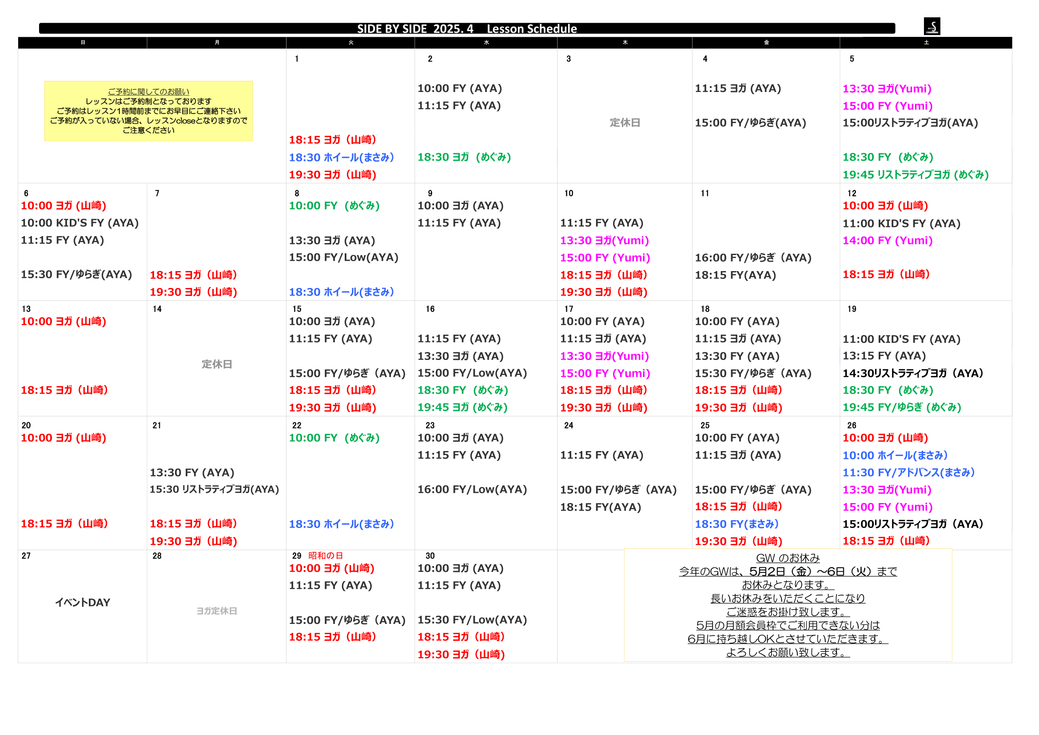Click the '土' weekday column header
The height and width of the screenshot is (735, 1039).
(926, 43)
